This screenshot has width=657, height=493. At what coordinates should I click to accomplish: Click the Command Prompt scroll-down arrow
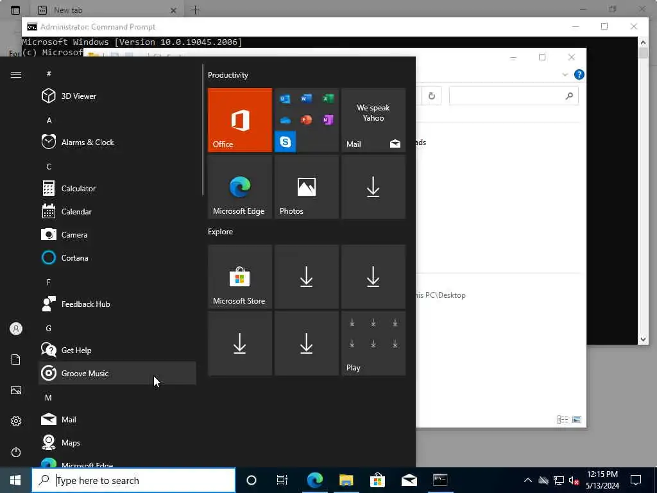(x=643, y=340)
